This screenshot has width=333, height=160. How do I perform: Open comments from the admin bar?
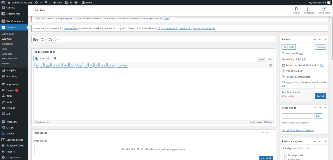(x=47, y=2)
